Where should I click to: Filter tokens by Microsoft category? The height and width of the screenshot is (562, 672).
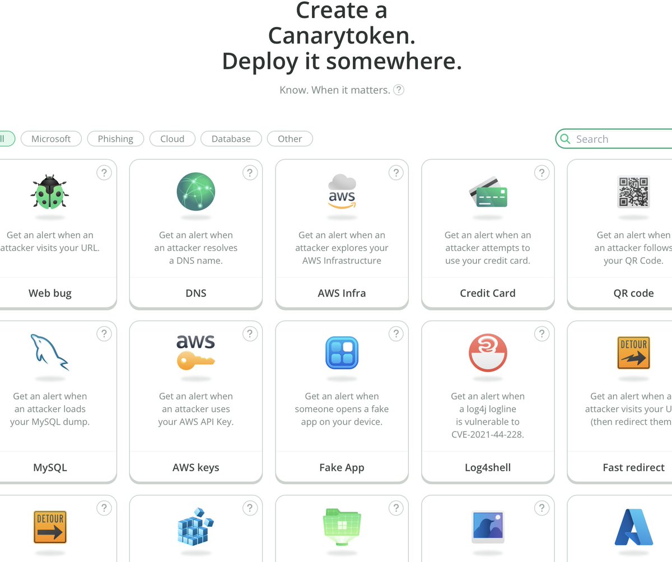coord(51,139)
